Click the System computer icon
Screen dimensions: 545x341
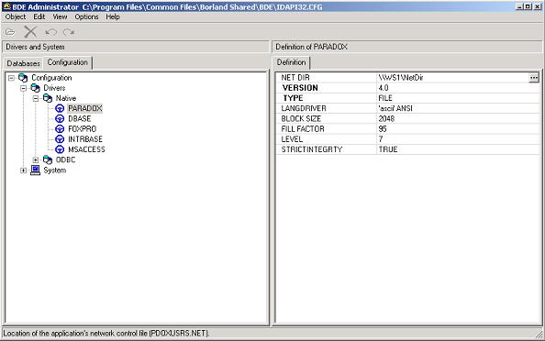point(35,170)
